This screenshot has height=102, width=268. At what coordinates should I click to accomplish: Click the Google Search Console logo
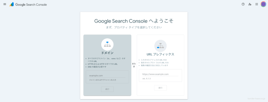(28, 4)
